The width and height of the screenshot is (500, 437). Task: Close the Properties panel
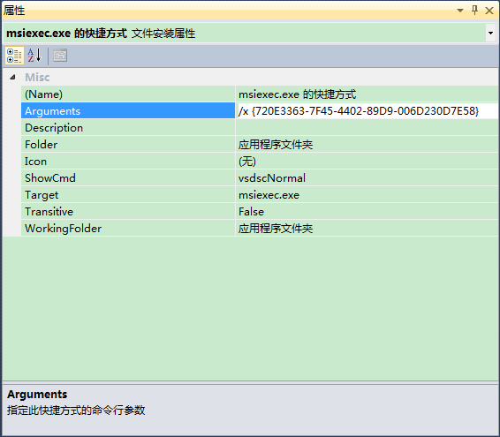pos(489,11)
